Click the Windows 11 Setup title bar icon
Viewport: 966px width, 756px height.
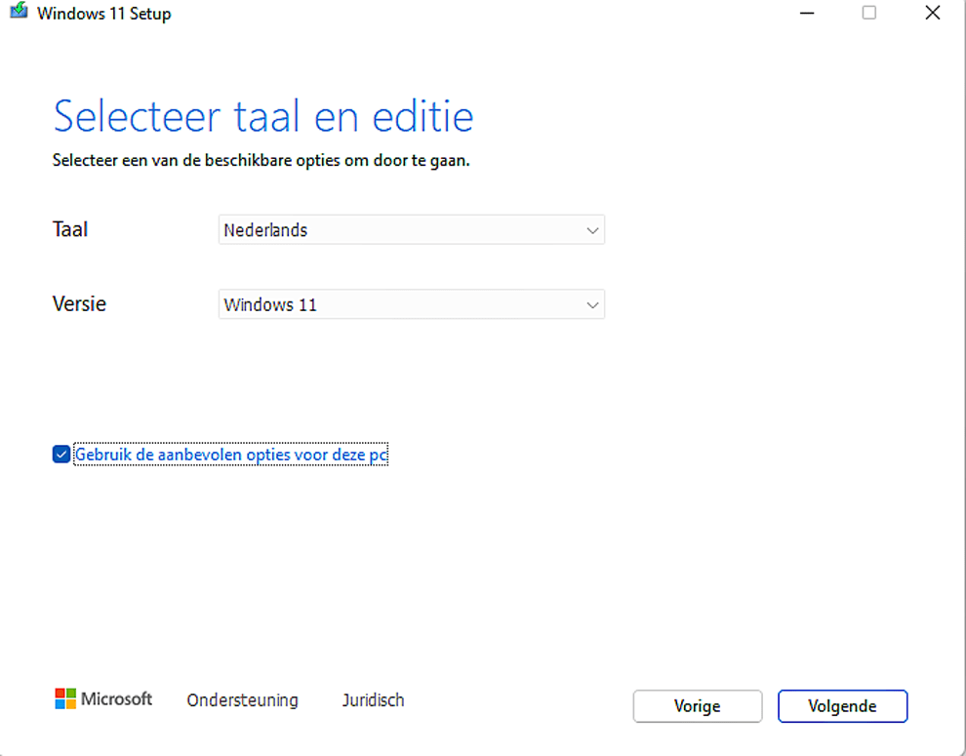click(19, 11)
